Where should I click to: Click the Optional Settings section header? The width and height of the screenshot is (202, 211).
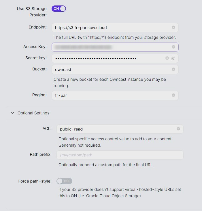(x=33, y=113)
